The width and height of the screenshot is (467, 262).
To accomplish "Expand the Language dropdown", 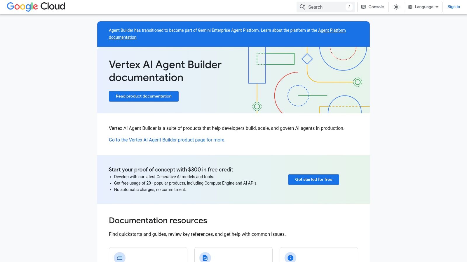I will [423, 7].
